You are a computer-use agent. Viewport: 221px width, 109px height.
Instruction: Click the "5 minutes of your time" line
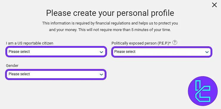[x=110, y=30]
